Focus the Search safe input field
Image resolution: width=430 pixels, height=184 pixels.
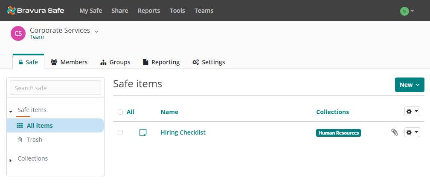pos(55,88)
